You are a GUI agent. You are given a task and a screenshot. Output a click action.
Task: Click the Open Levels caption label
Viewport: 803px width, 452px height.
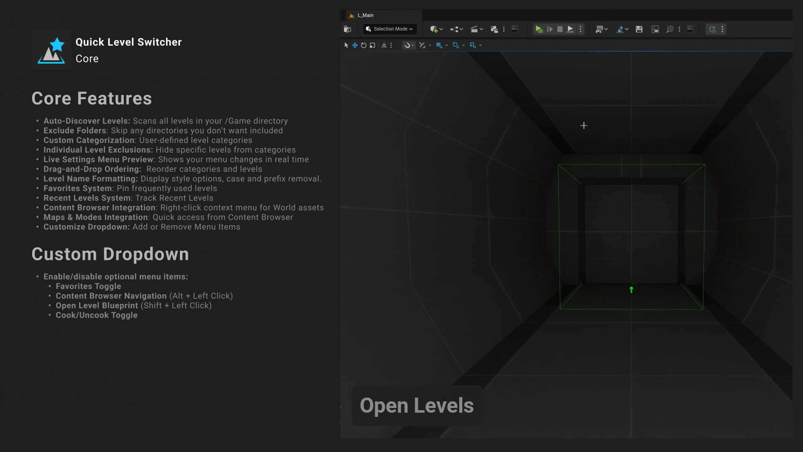point(417,406)
